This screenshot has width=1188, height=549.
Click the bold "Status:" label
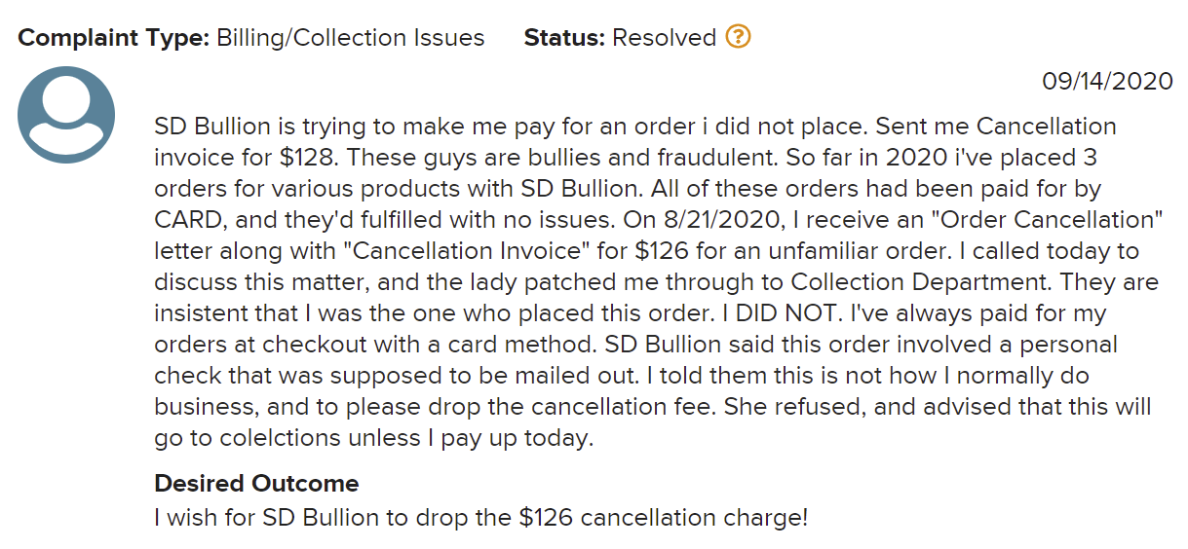565,38
